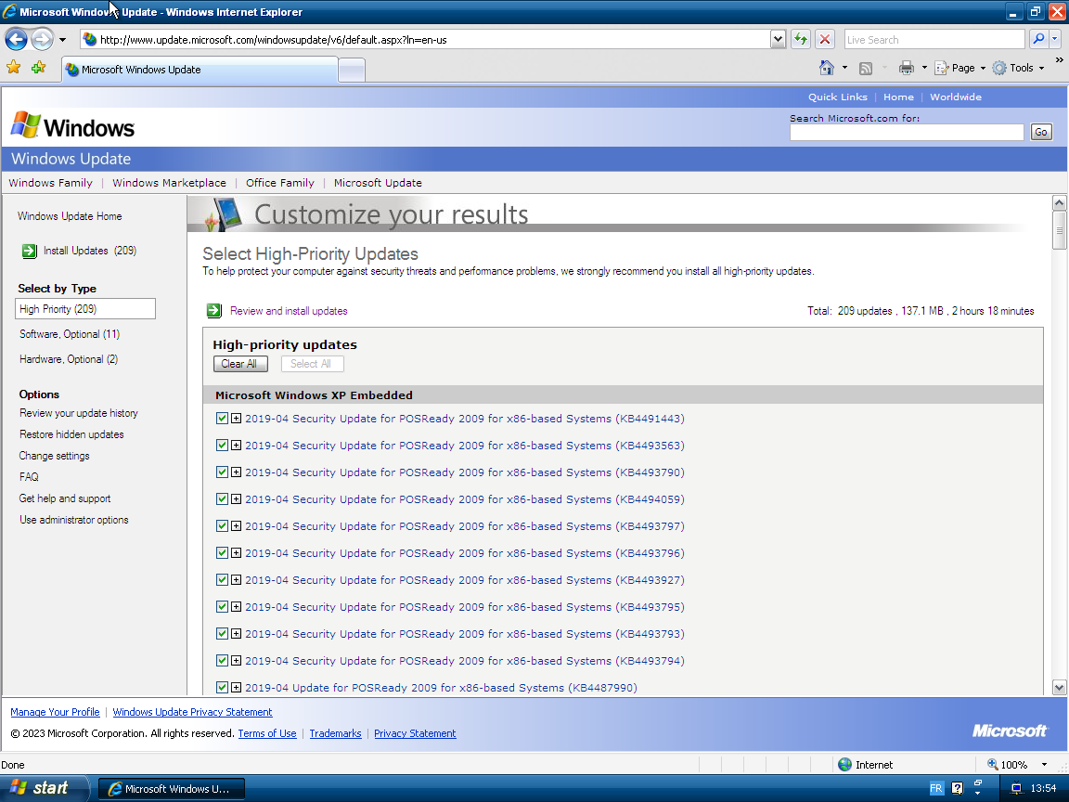The width and height of the screenshot is (1069, 802).
Task: Click the Restore hidden updates link
Action: [71, 434]
